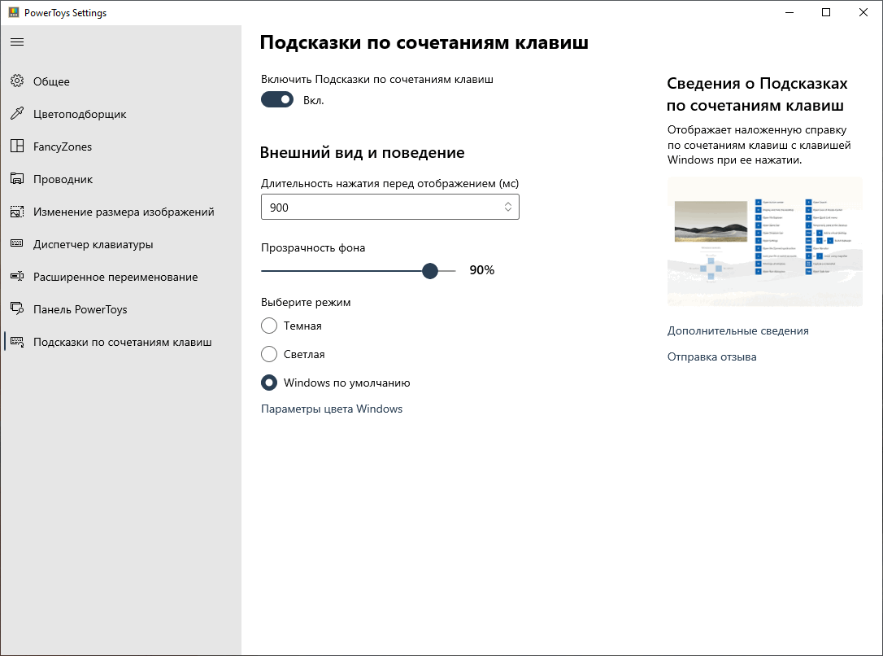The width and height of the screenshot is (883, 656).
Task: Select the Светлая mode radio button
Action: (269, 354)
